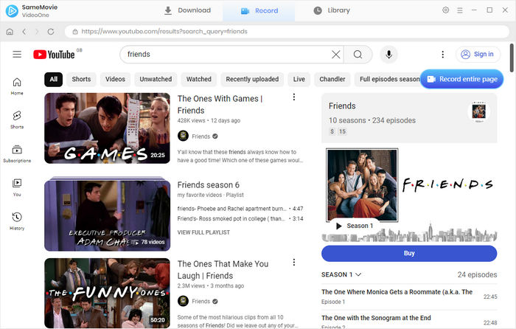The image size is (516, 329).
Task: Click the site lock icon in address bar
Action: [75, 32]
